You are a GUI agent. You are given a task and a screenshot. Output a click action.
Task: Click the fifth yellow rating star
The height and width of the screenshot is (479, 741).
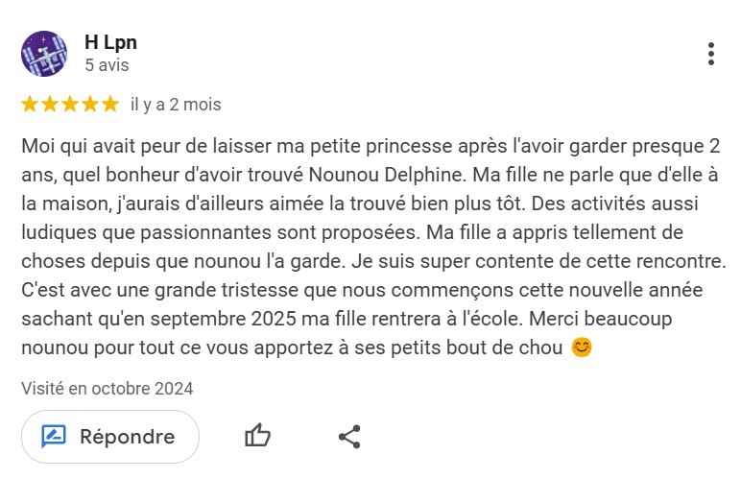coord(110,104)
